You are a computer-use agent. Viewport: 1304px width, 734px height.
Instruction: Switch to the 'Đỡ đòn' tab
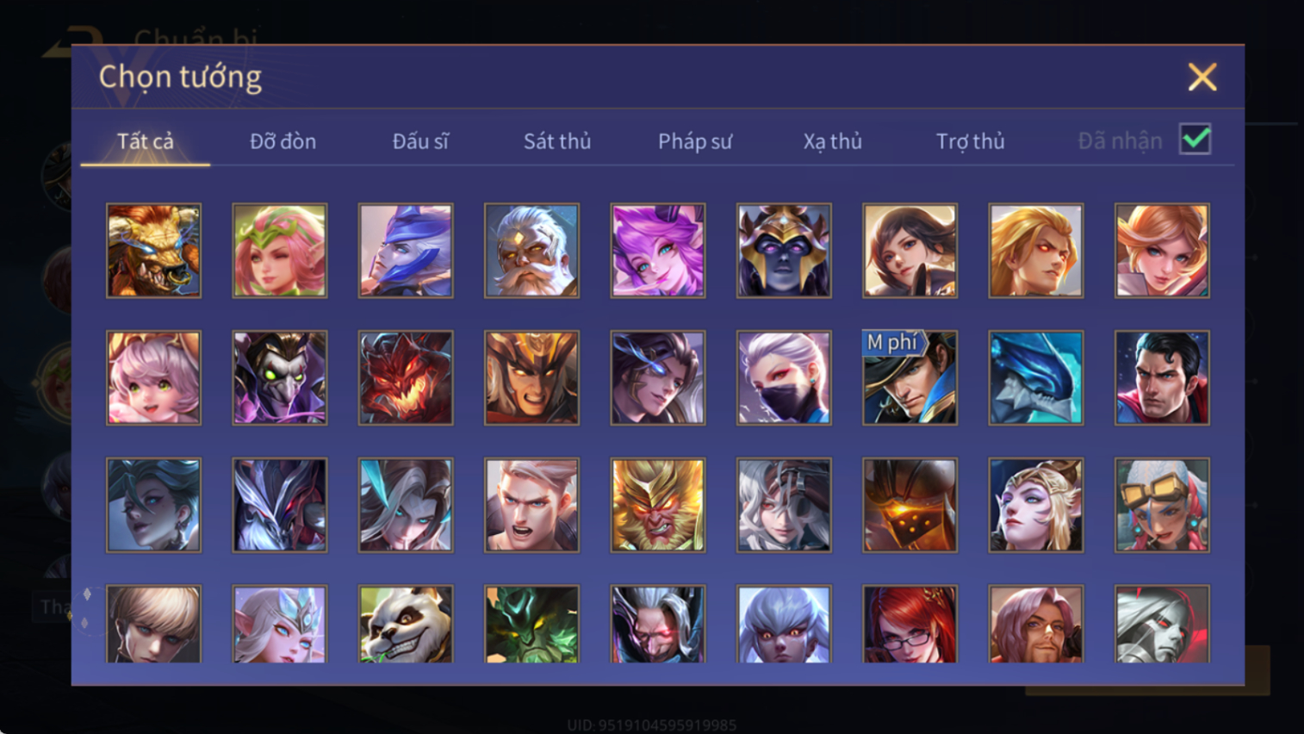point(283,141)
